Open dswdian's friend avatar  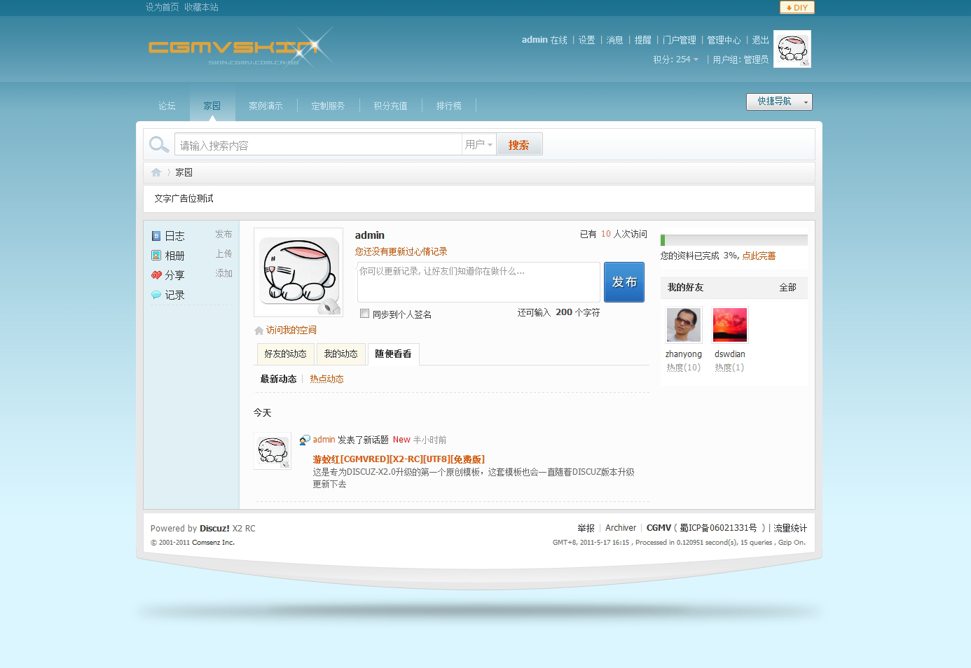coord(730,325)
